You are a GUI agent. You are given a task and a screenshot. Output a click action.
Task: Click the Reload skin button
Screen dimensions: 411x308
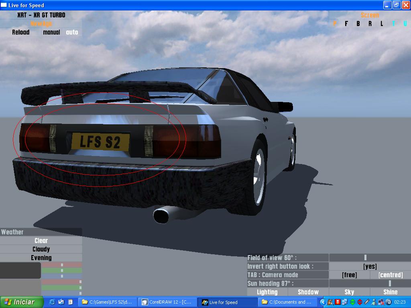point(21,32)
